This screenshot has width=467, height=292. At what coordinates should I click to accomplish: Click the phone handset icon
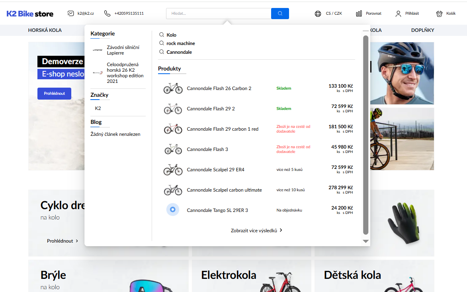pos(107,14)
